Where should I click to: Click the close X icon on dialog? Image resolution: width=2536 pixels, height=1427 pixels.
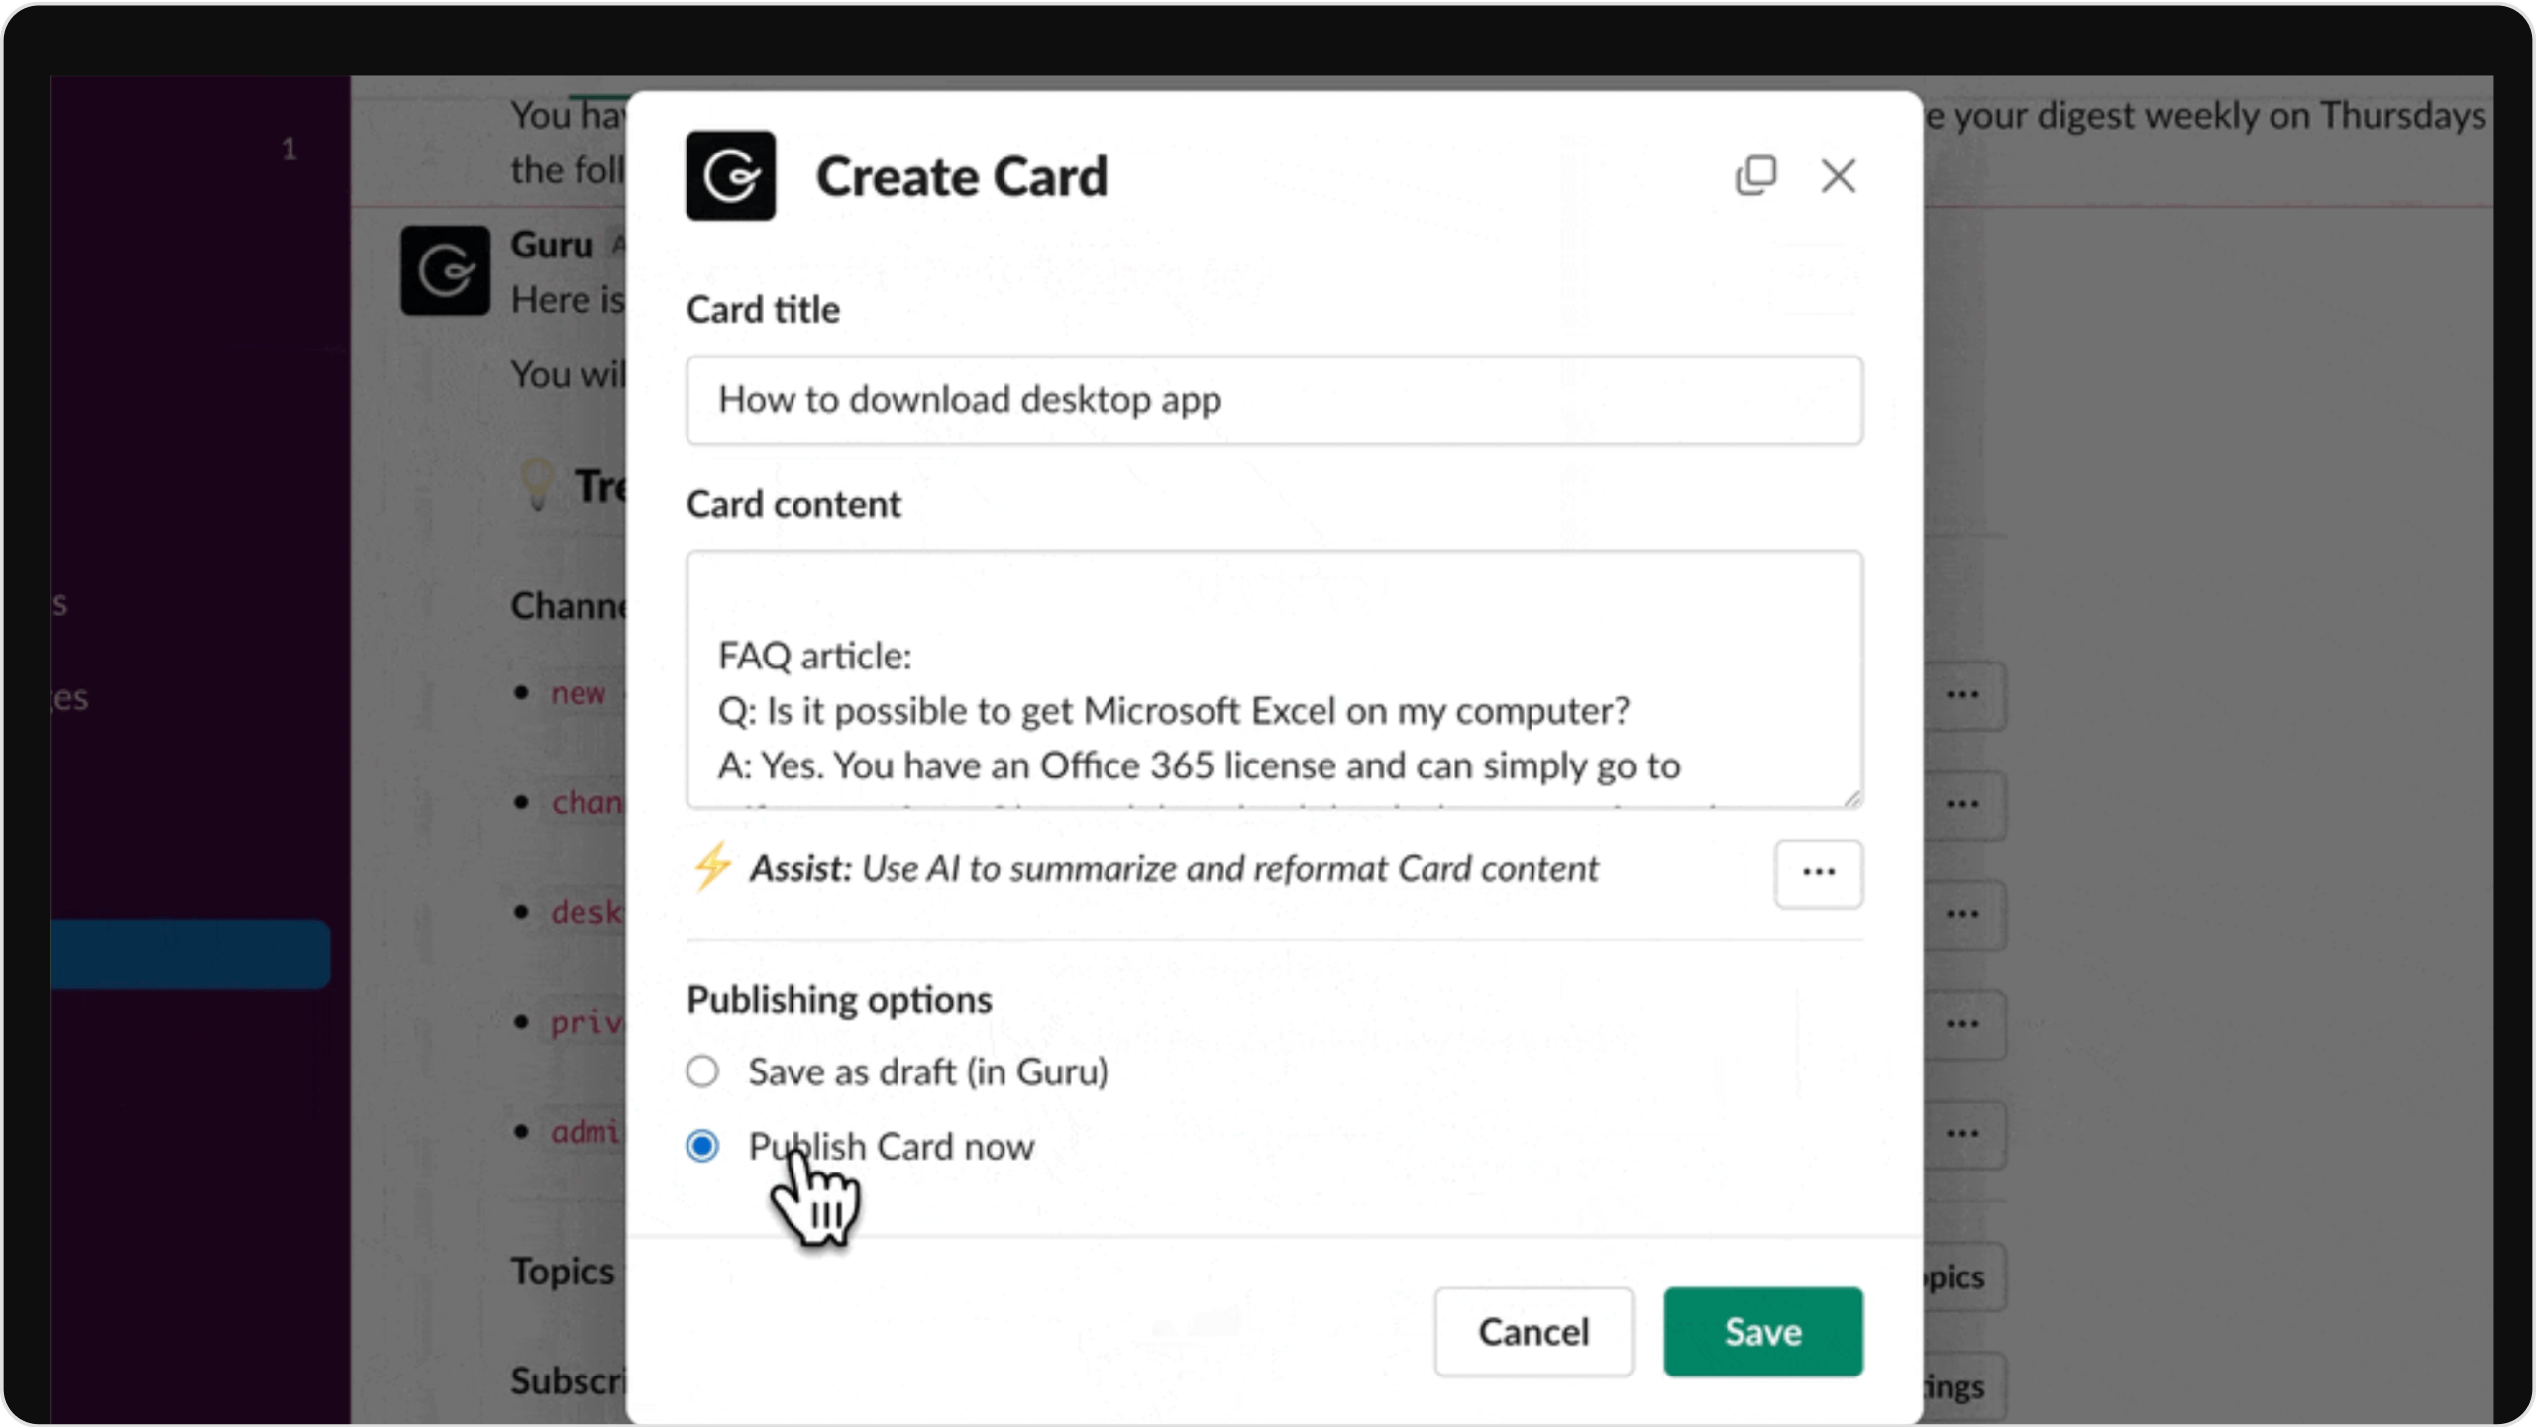1840,172
